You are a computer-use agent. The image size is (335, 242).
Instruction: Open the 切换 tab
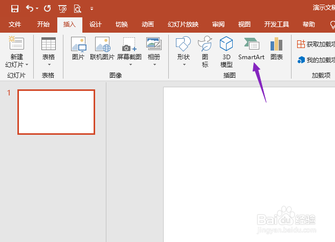[122, 25]
